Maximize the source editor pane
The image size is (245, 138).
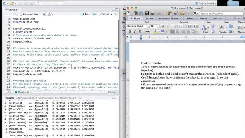tap(117, 10)
